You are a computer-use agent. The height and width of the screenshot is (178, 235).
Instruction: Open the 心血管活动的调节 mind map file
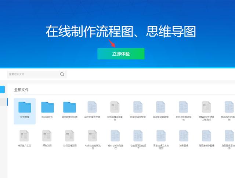coord(138,136)
